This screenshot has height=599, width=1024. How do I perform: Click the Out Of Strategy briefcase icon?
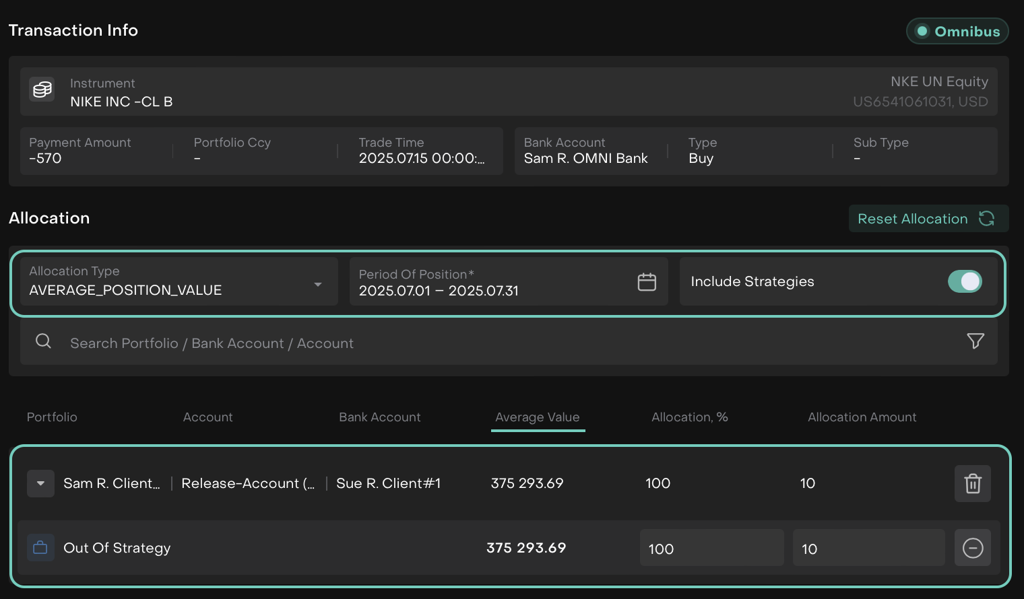[40, 548]
